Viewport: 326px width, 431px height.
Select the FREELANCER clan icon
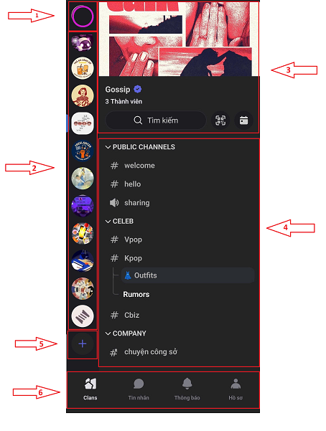pyautogui.click(x=83, y=151)
